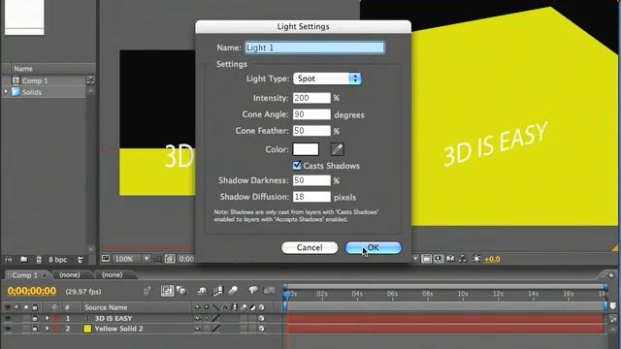Open the 100% magnification dropdown

132,259
